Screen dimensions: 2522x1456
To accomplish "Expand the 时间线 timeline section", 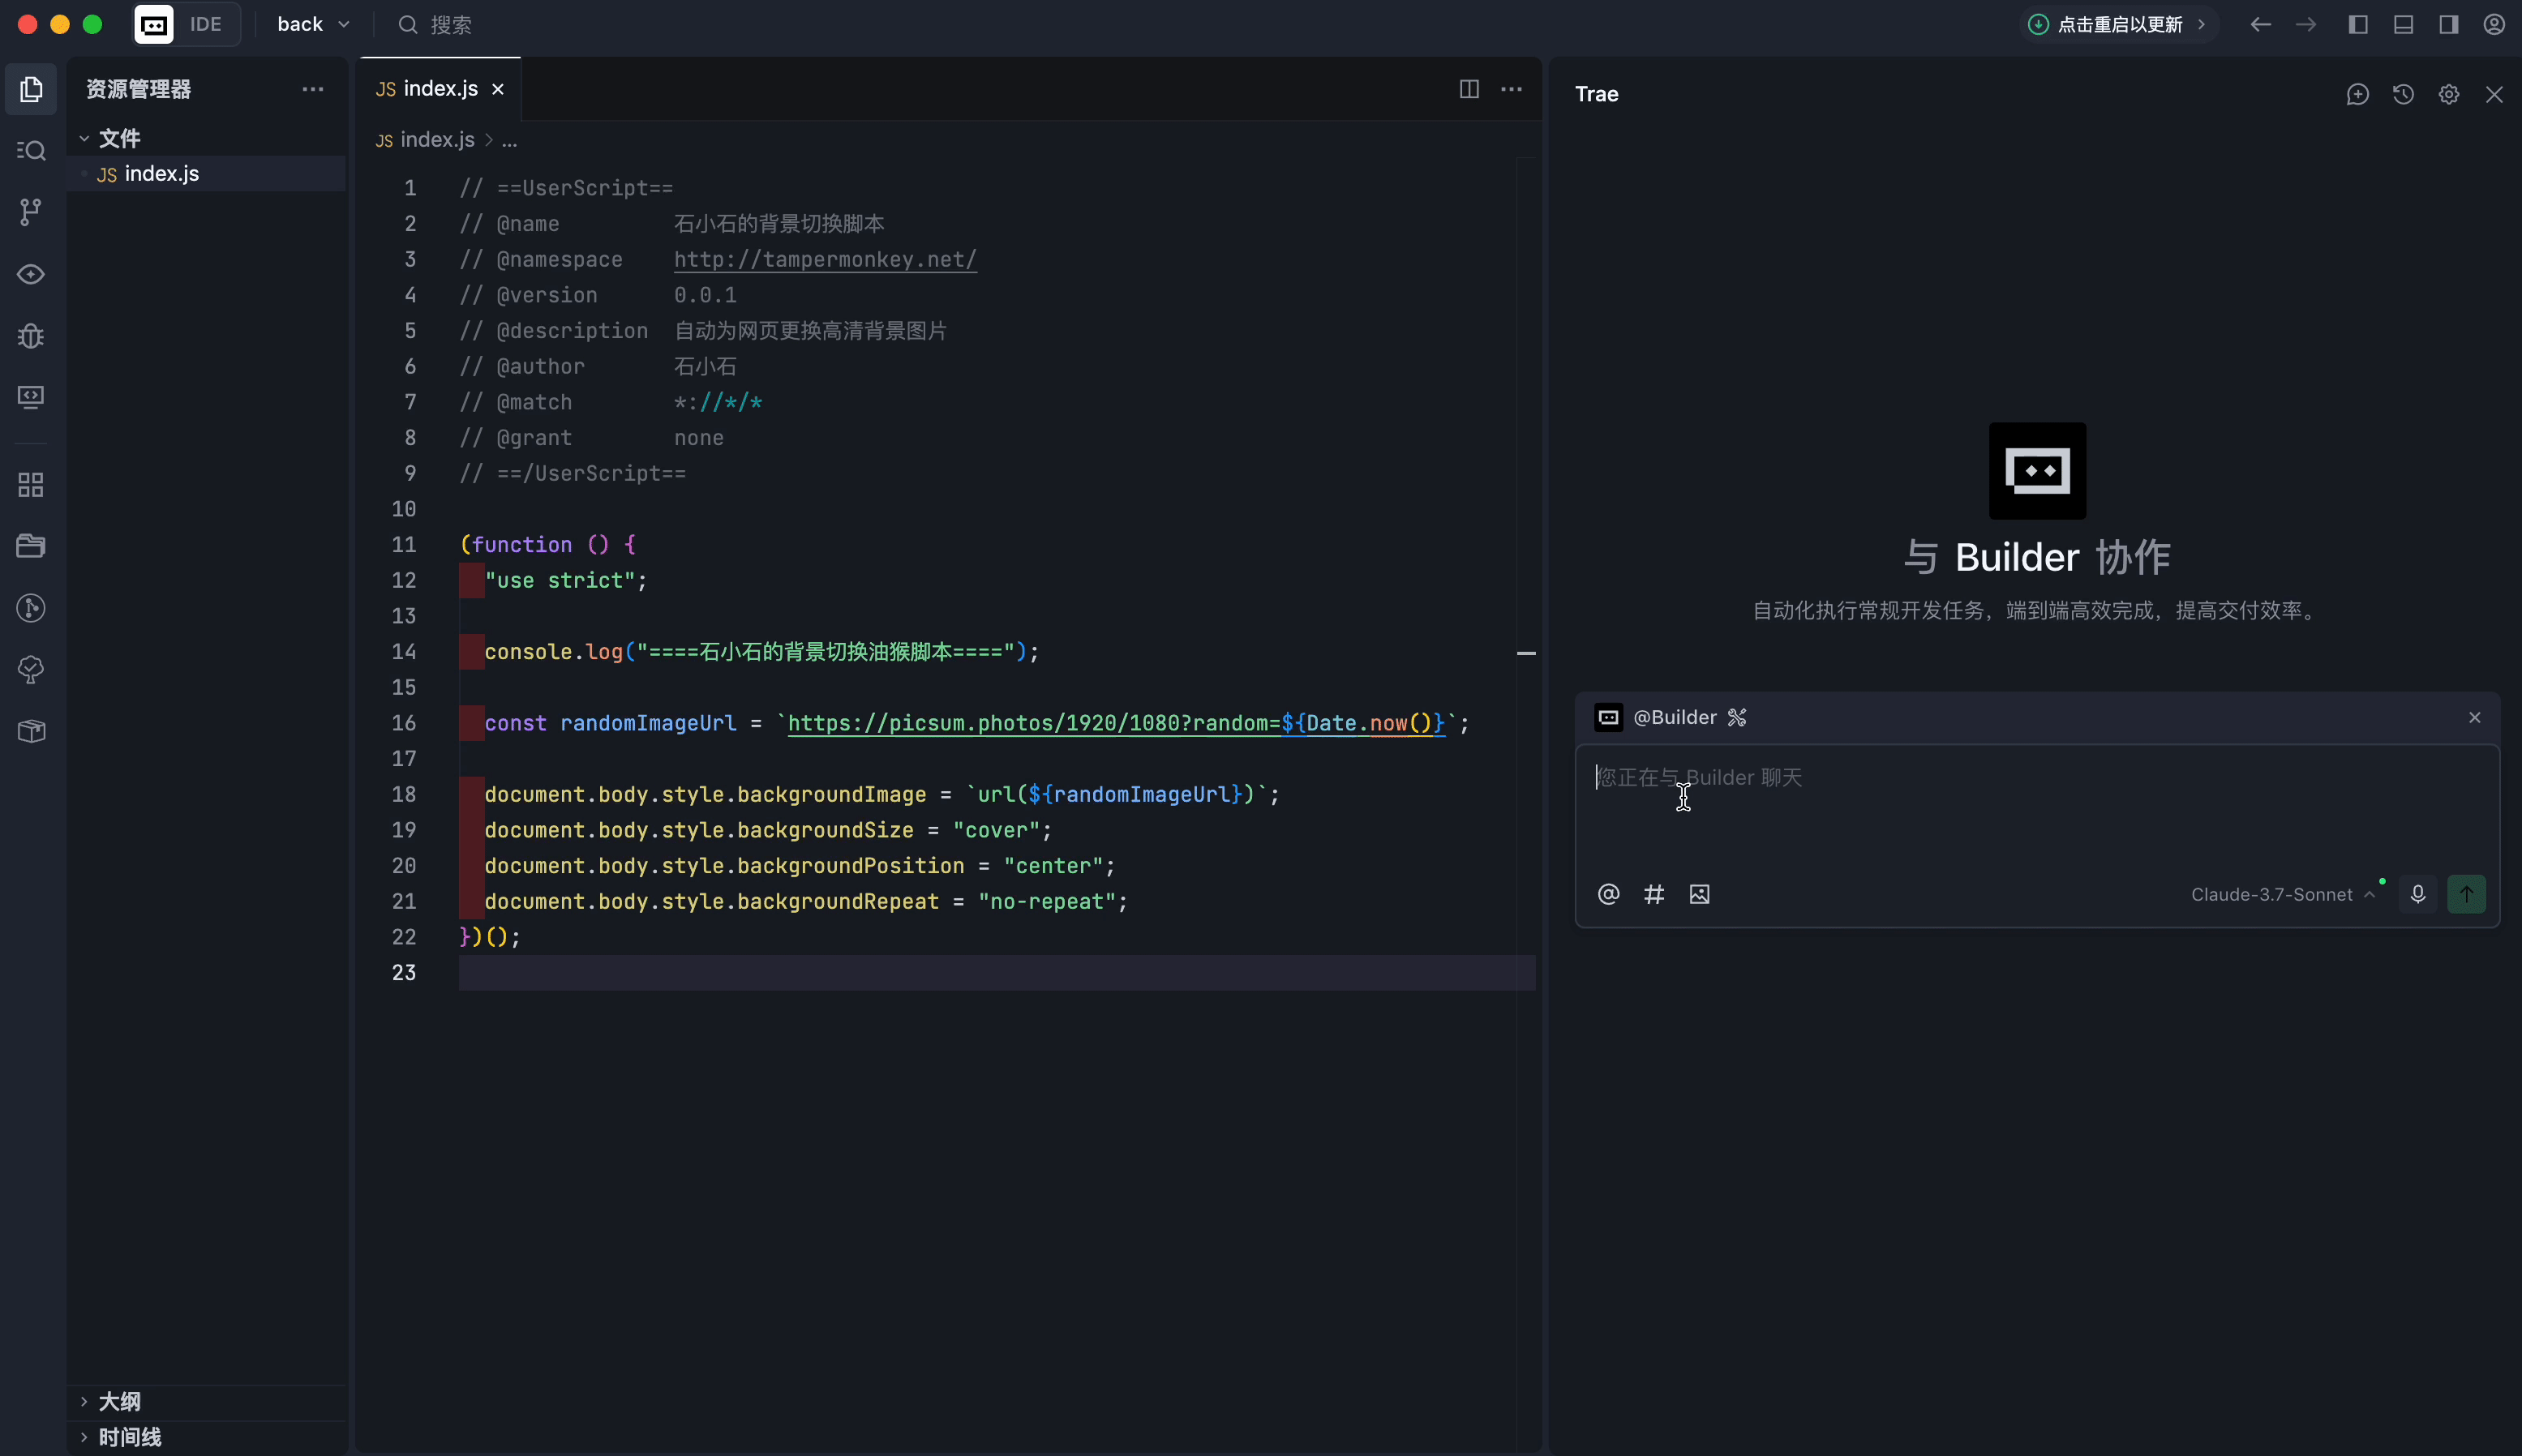I will [x=129, y=1437].
